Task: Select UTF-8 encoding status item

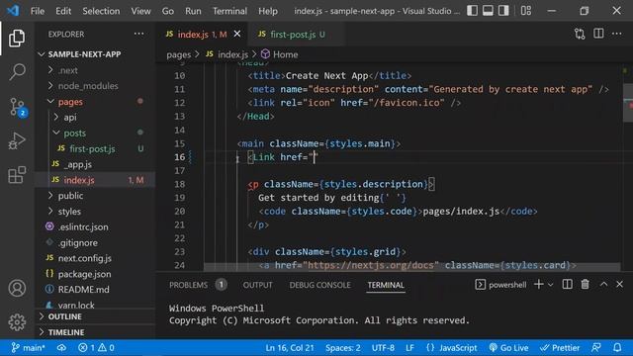Action: [383, 347]
